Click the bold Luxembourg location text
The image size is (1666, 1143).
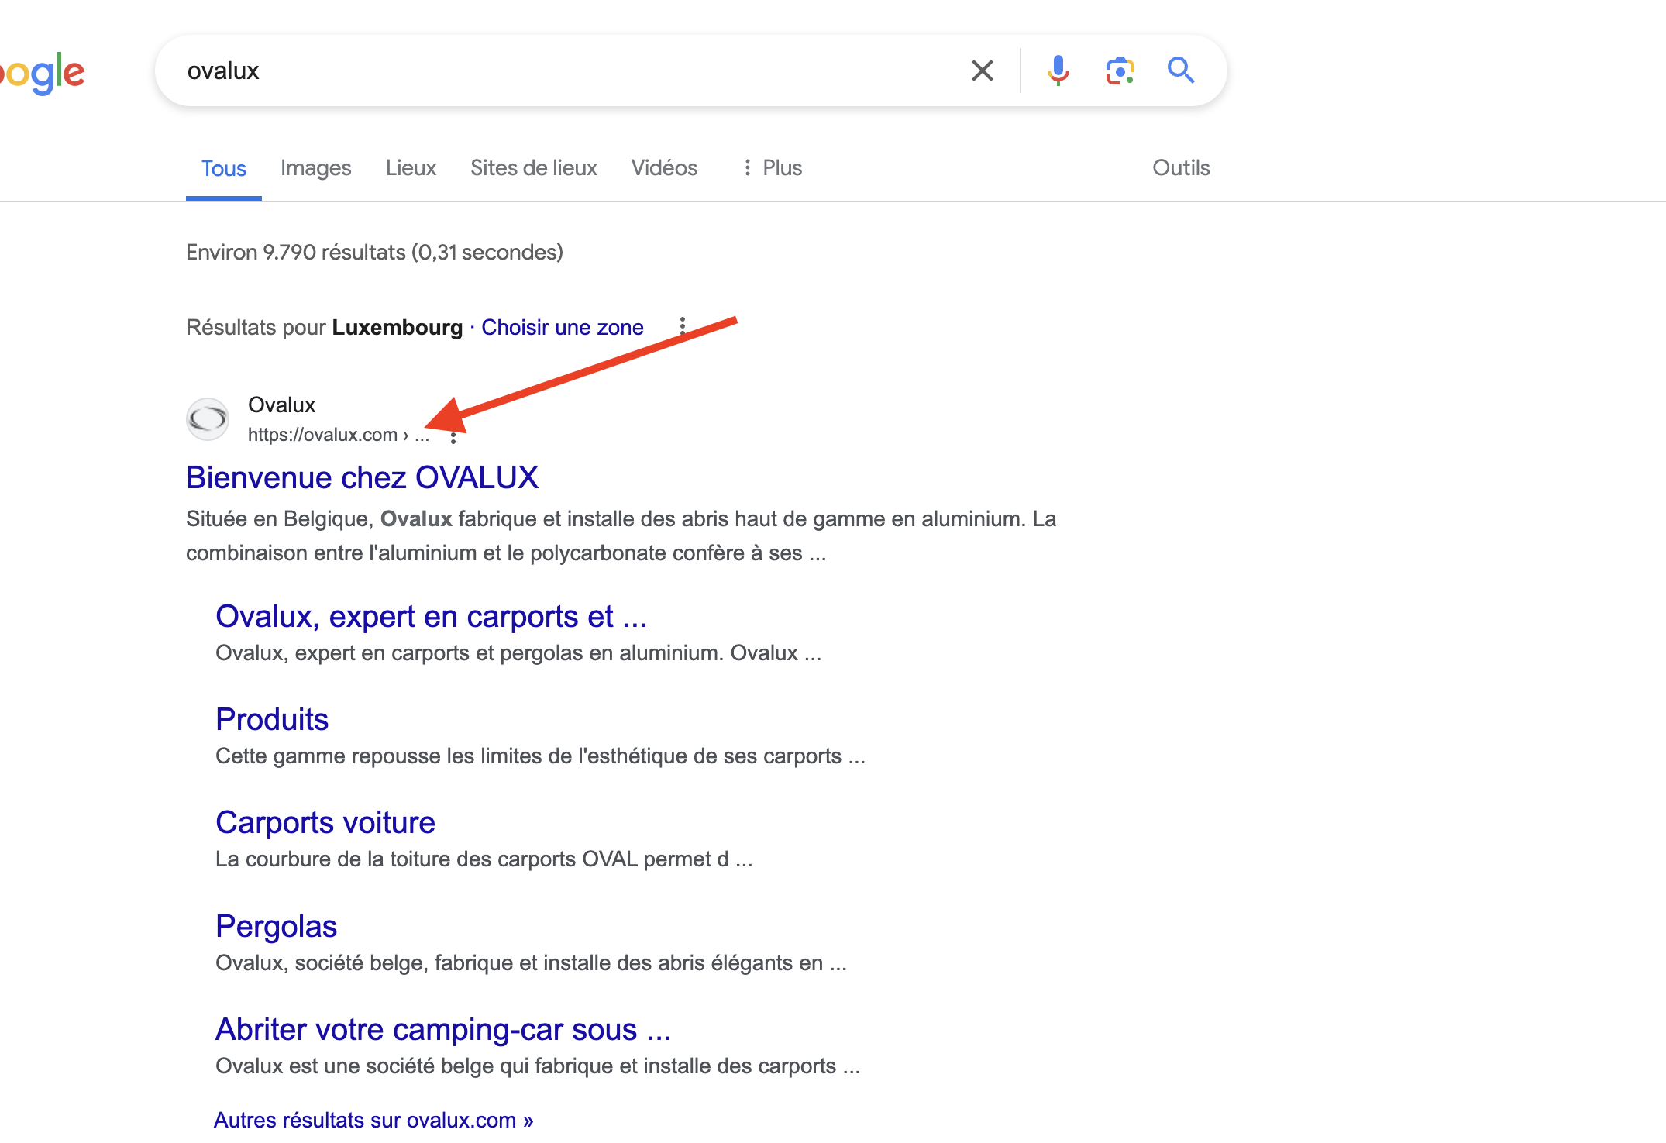pyautogui.click(x=397, y=327)
